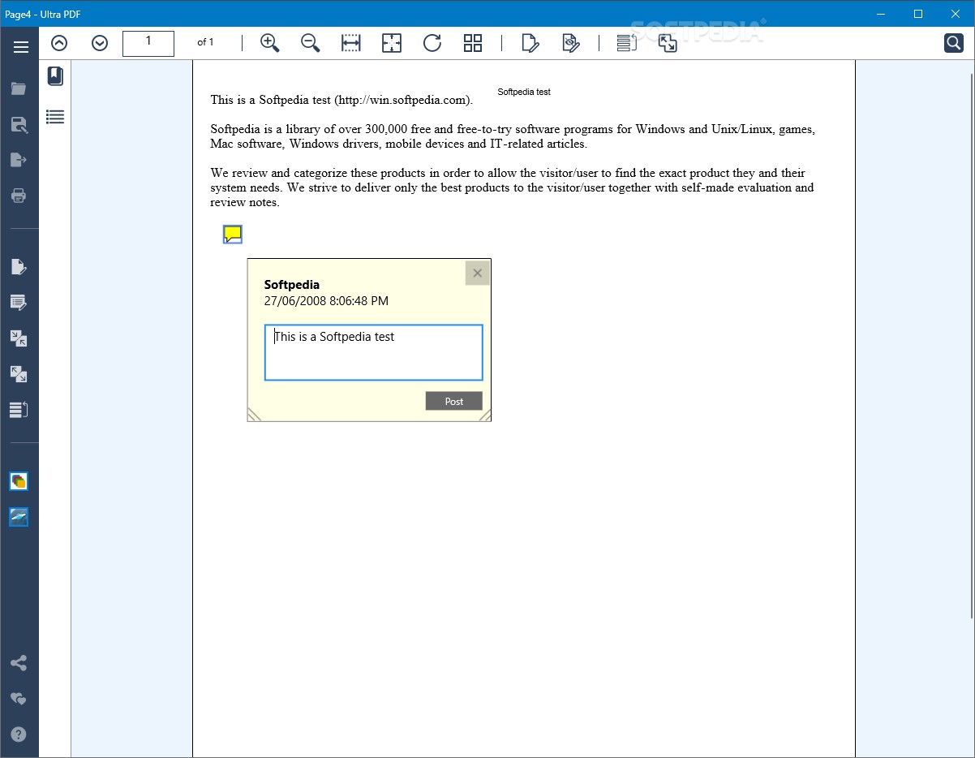
Task: Click text reflow icon in top toolbar
Action: point(627,43)
